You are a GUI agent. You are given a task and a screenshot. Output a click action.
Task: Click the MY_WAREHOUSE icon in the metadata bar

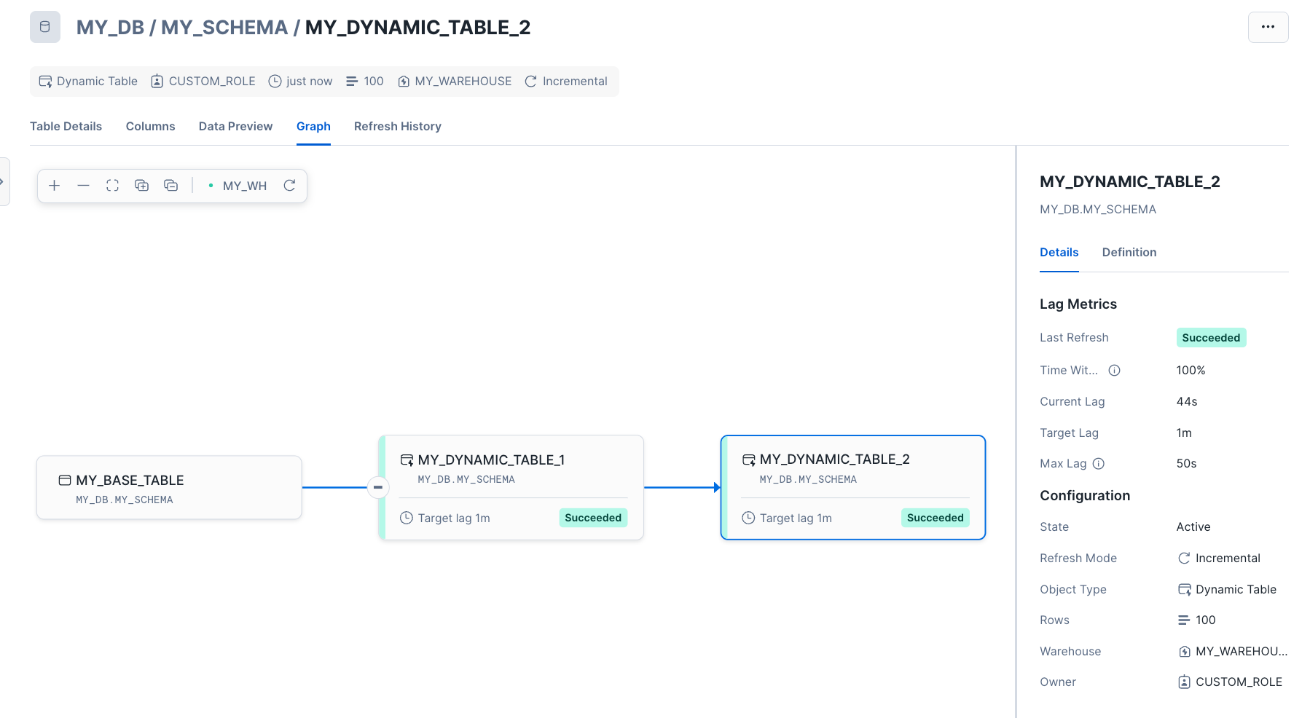coord(404,81)
